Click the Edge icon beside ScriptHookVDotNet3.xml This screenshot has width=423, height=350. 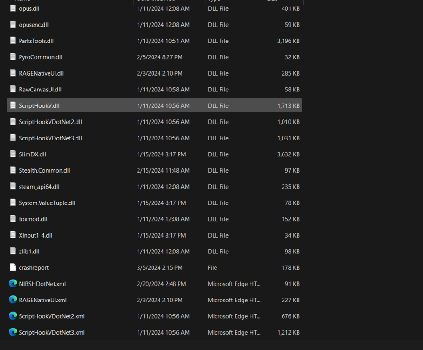click(x=13, y=332)
